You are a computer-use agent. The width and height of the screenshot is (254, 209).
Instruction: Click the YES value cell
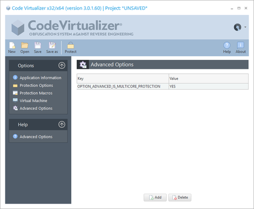point(208,86)
